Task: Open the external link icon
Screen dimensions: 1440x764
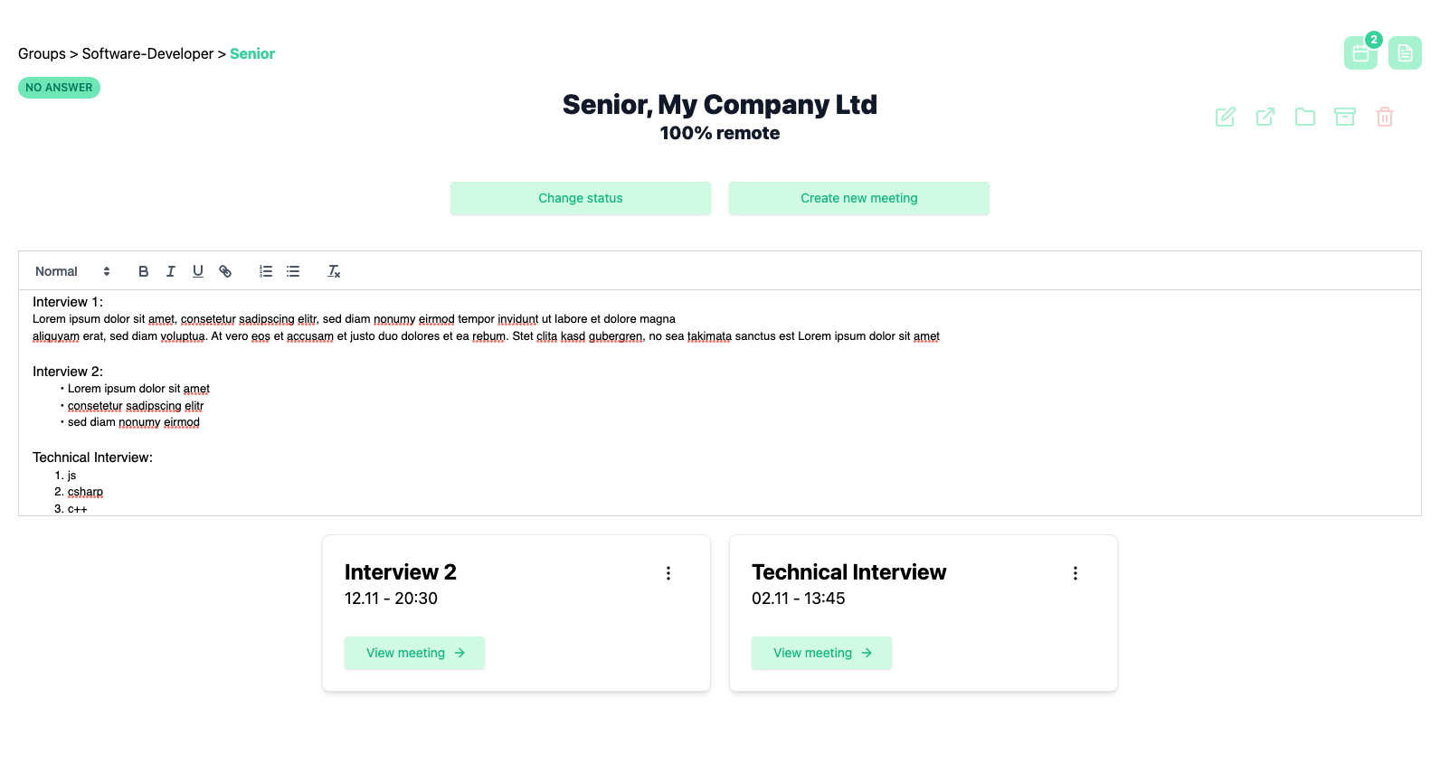Action: [x=1265, y=117]
